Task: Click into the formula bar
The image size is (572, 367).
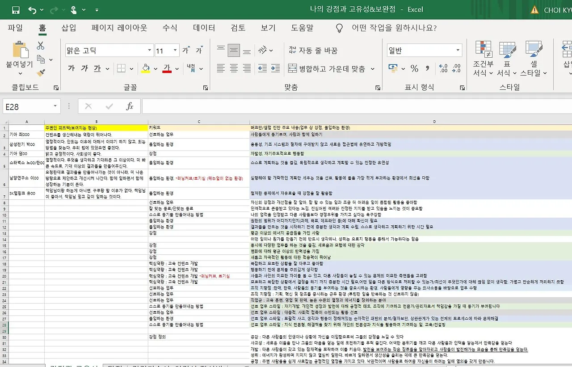Action: tap(357, 106)
